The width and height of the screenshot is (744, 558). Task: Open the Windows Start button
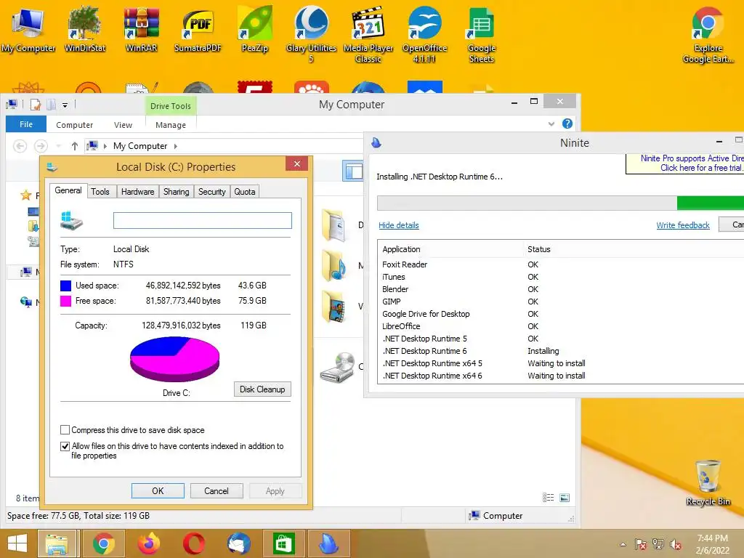[x=17, y=543]
